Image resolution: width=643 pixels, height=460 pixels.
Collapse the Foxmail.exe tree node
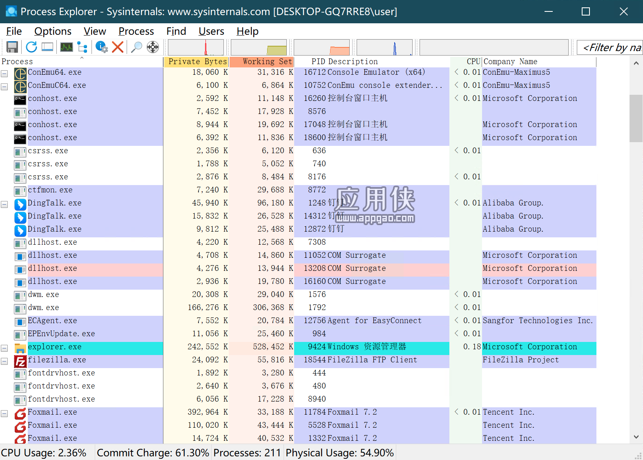4,414
